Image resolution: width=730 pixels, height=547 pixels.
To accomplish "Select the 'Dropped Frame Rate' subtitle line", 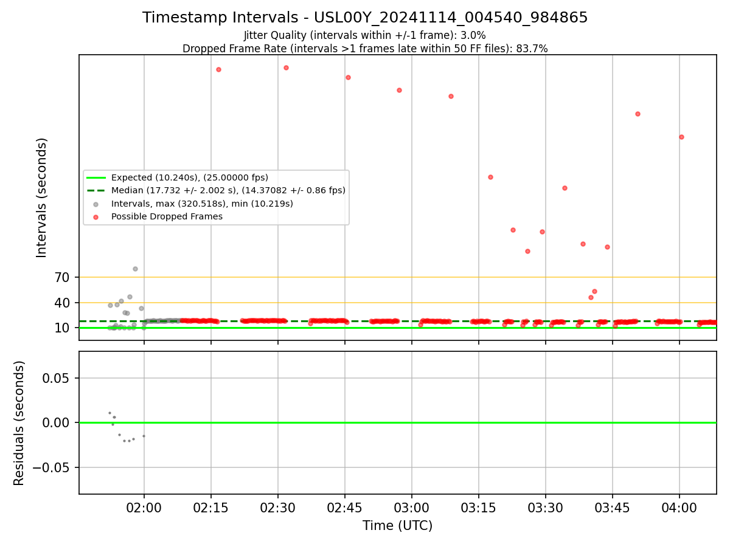I will (365, 49).
